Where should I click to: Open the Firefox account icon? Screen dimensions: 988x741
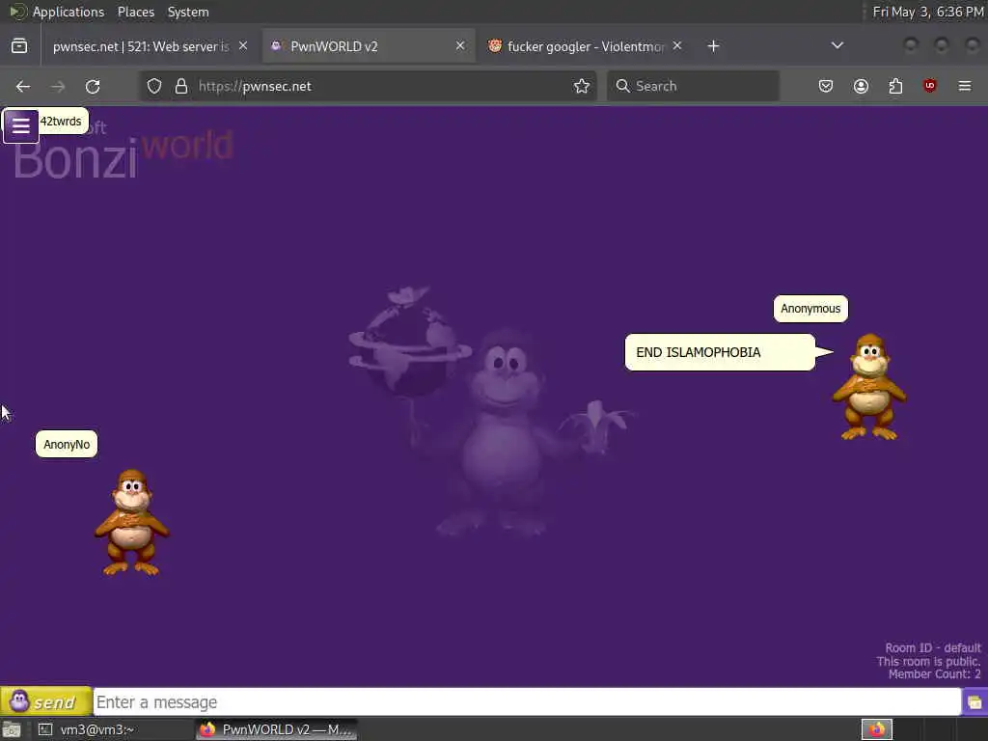coord(861,86)
